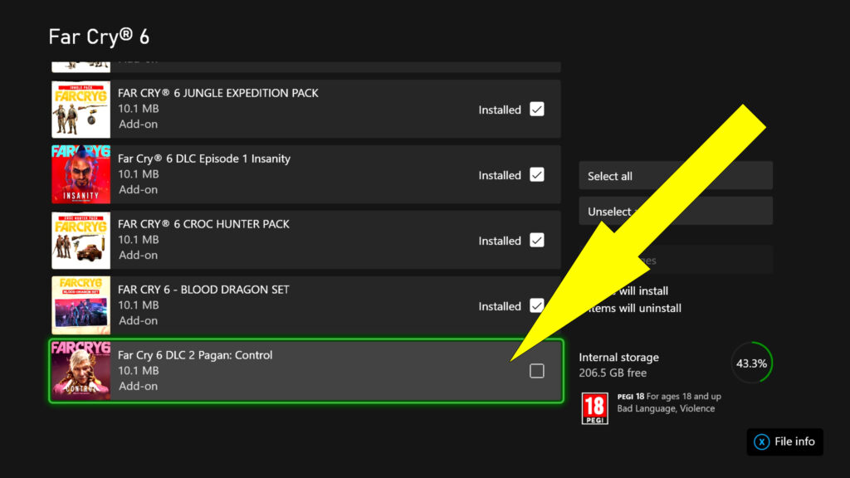Click '10.1 MB' size on Pagan: Control row
The height and width of the screenshot is (478, 850).
[139, 371]
